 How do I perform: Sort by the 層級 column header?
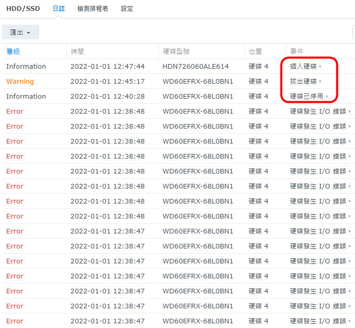click(x=13, y=52)
